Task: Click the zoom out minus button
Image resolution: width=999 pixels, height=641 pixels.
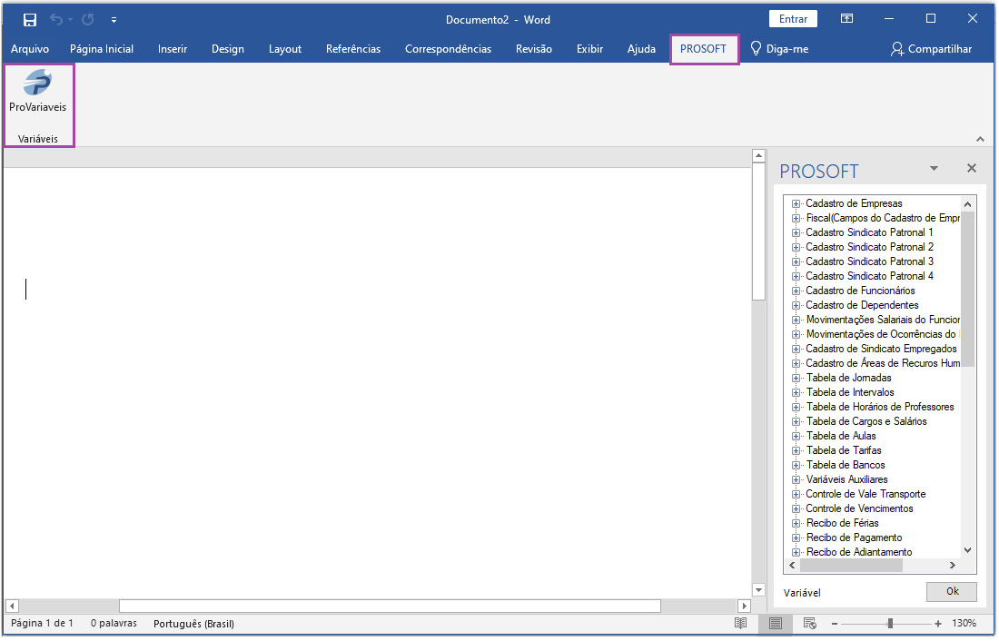Action: 835,625
